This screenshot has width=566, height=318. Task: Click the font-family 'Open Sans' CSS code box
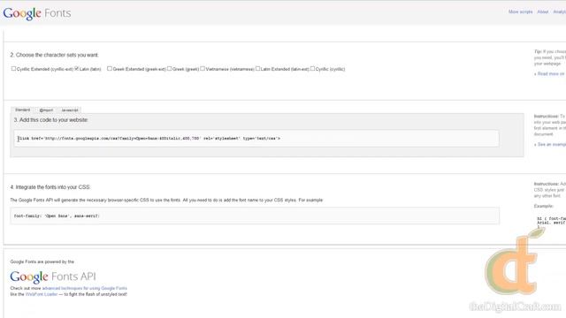click(x=255, y=216)
